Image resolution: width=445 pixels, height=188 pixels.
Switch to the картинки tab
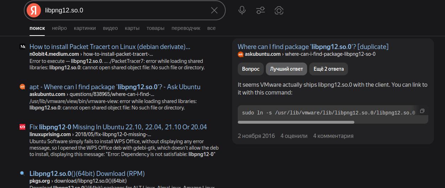[x=85, y=28]
